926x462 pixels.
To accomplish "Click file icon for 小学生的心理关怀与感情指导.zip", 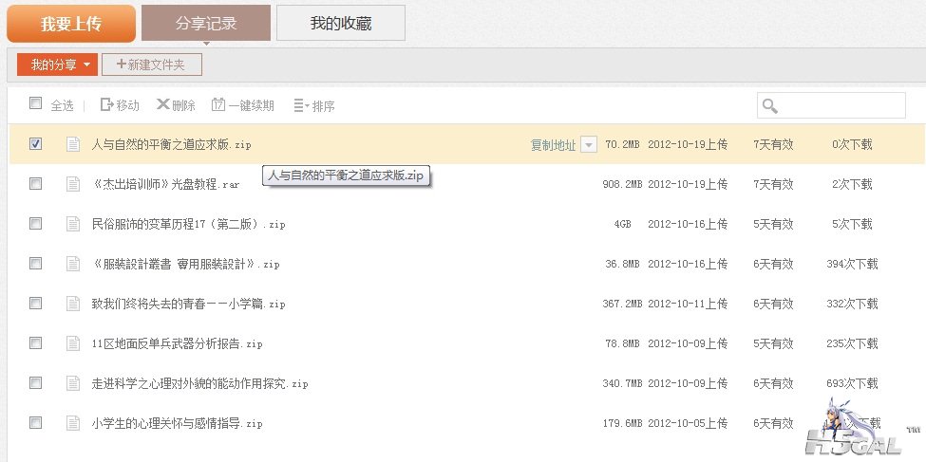I will (73, 423).
